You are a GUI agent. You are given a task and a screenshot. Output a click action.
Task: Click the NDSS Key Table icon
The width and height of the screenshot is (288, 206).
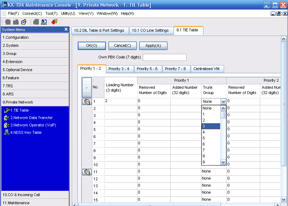7,132
